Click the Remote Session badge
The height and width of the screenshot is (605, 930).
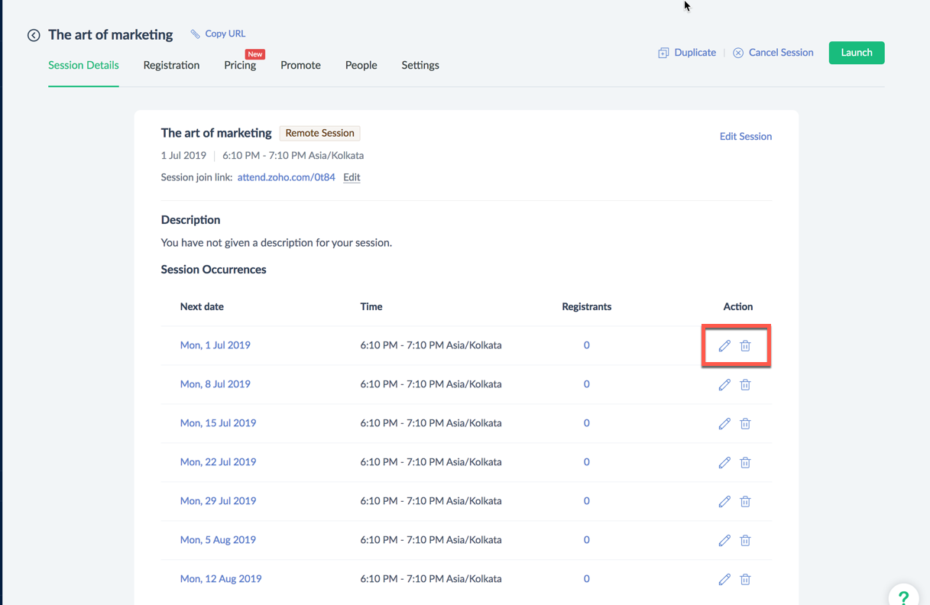pos(319,133)
